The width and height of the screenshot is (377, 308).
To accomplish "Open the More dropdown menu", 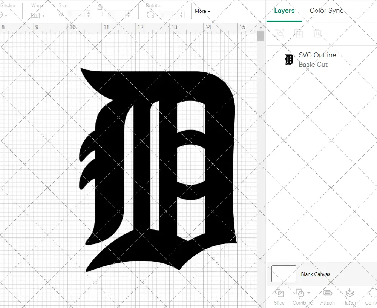I will tap(202, 11).
